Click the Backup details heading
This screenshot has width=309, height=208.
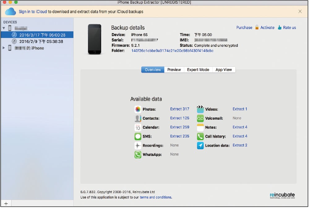128,28
